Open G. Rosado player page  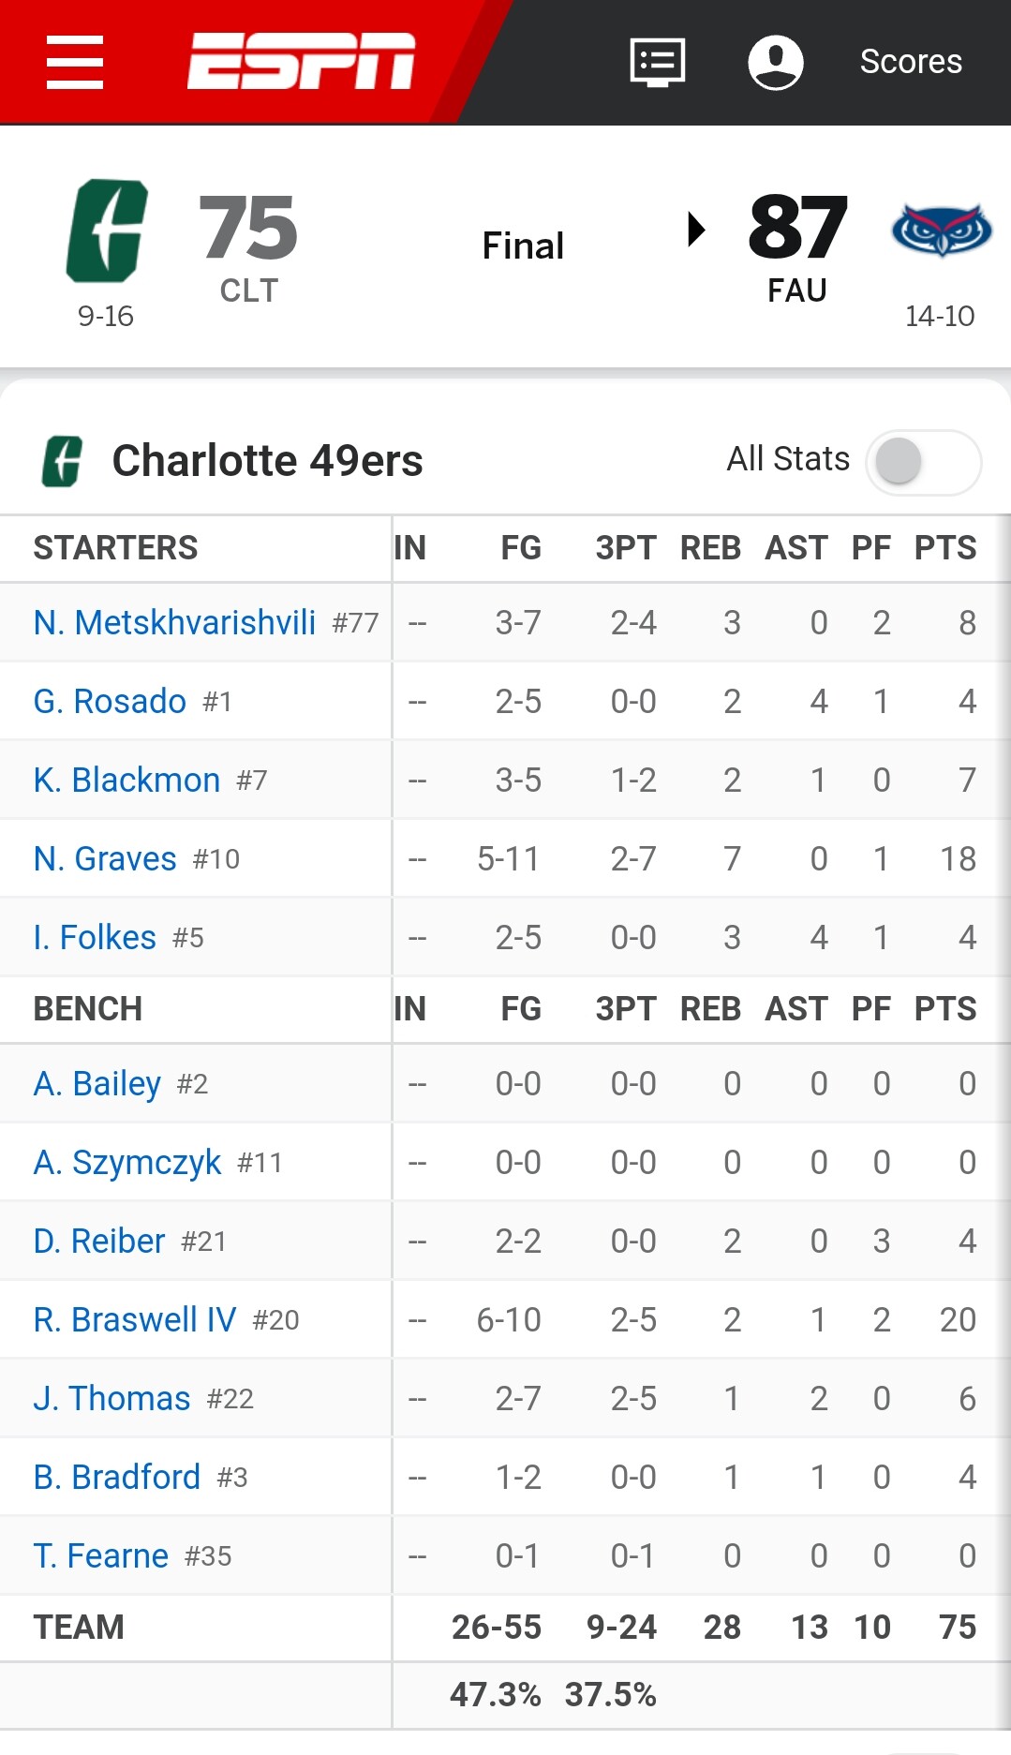click(110, 701)
